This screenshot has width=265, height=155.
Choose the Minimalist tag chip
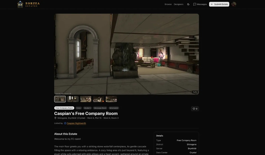coord(114,108)
